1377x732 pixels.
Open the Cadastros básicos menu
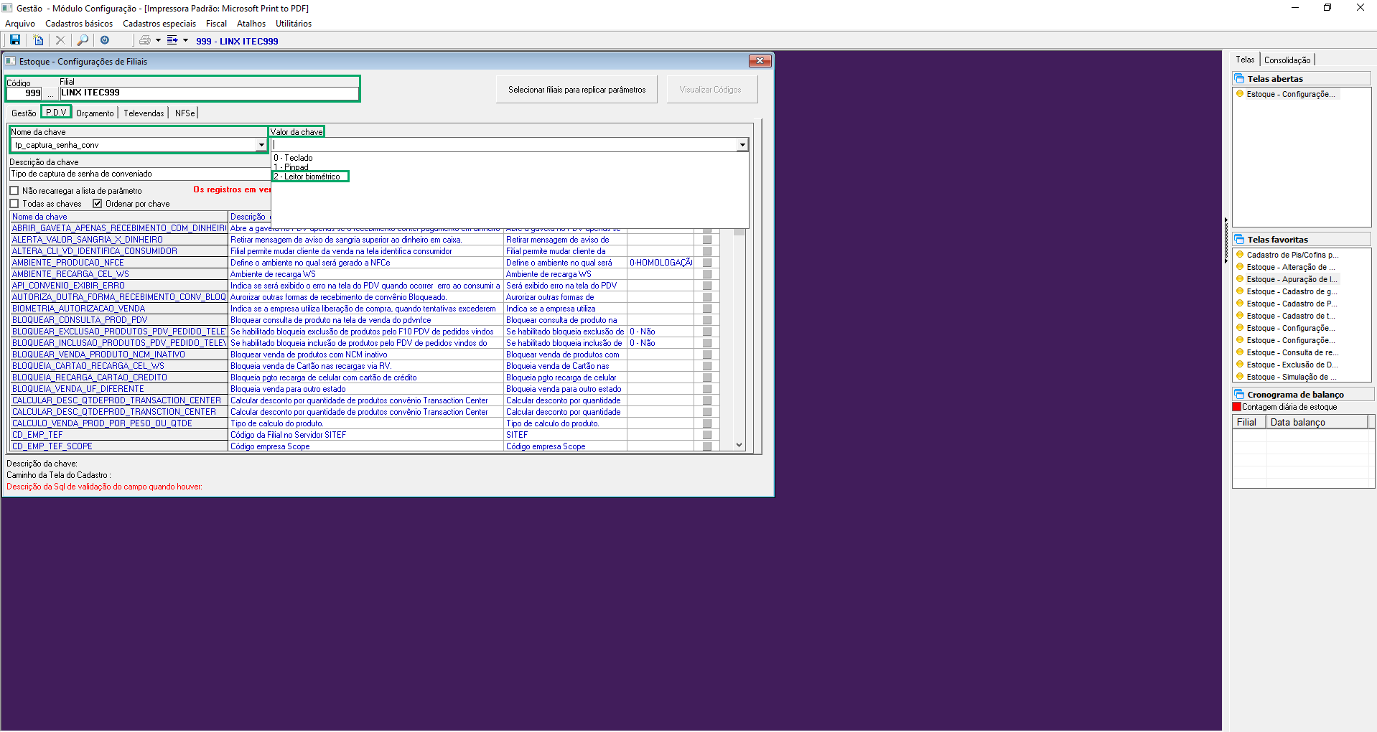coord(79,24)
